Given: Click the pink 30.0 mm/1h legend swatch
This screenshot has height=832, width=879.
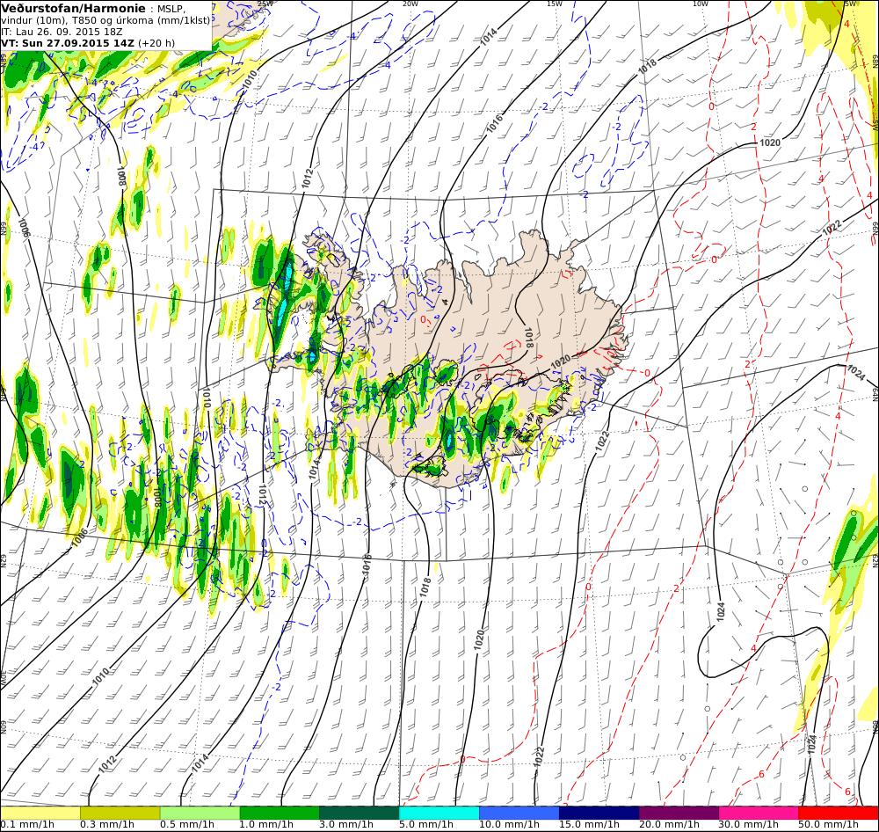Looking at the screenshot, I should [x=759, y=813].
